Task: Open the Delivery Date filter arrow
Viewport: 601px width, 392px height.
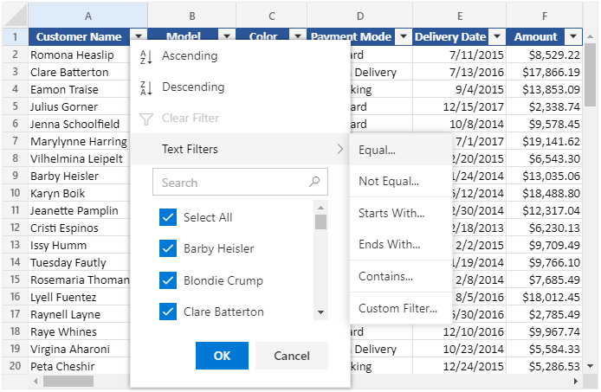Action: pos(497,37)
